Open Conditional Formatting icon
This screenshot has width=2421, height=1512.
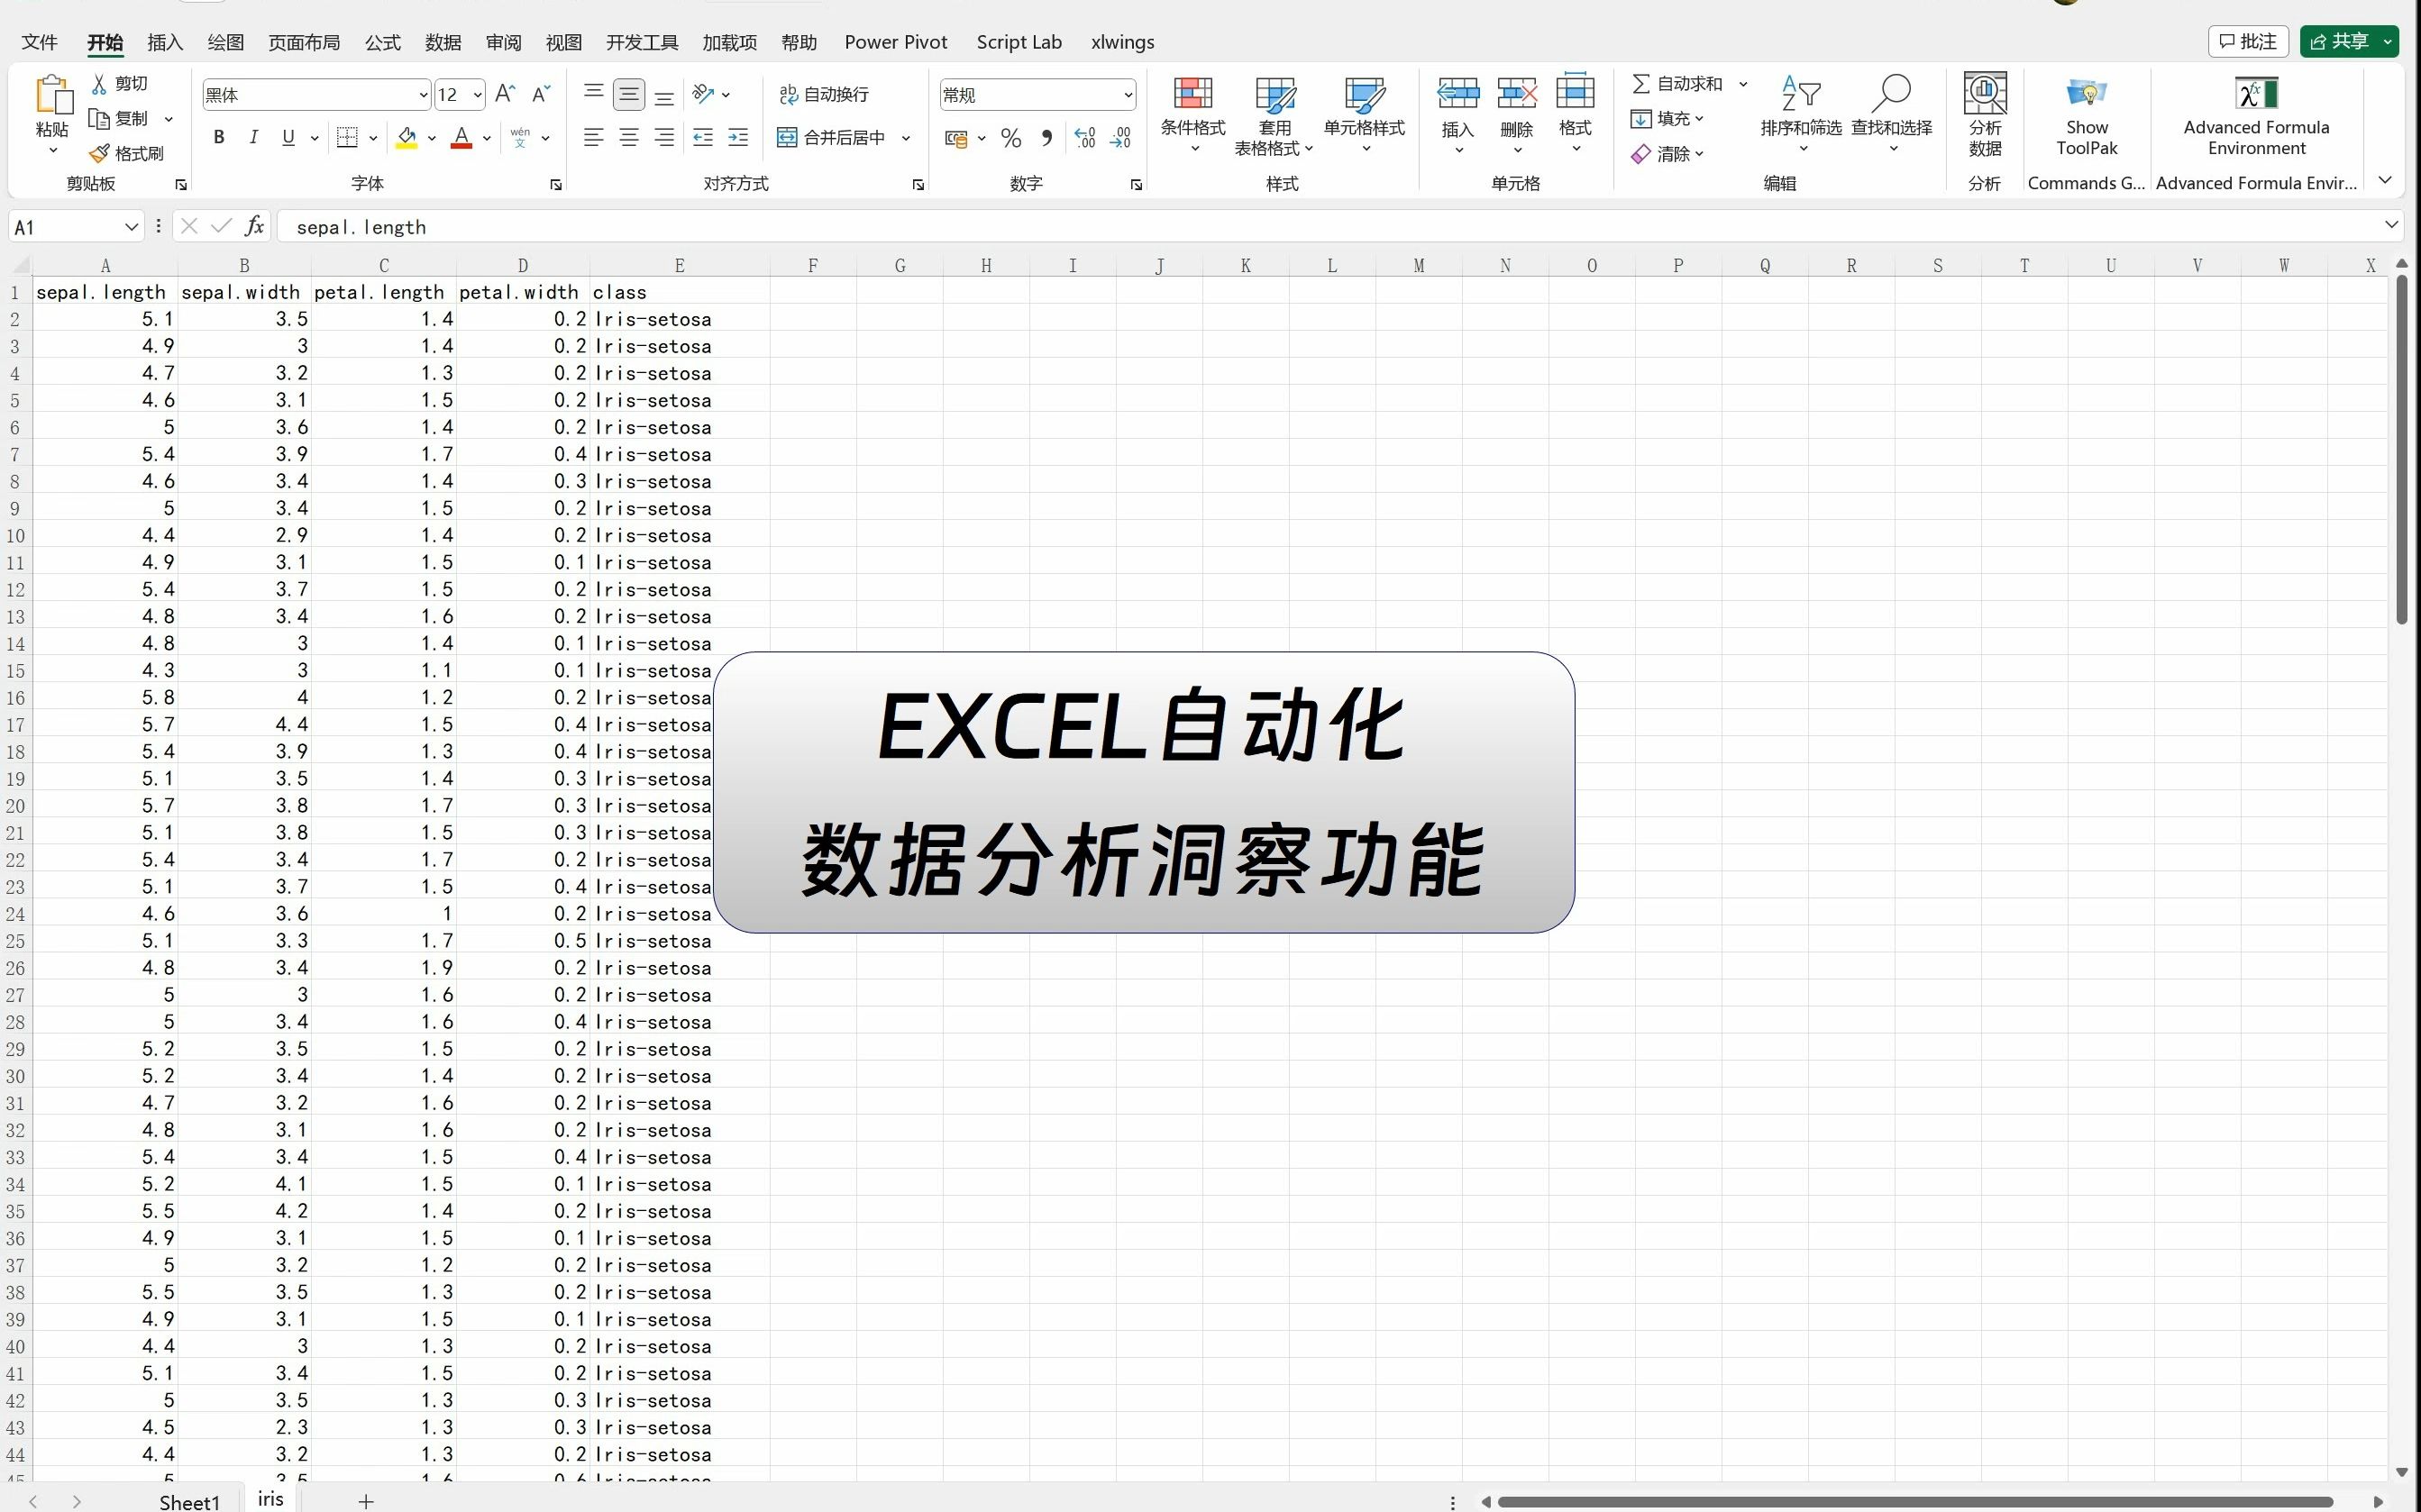tap(1192, 94)
